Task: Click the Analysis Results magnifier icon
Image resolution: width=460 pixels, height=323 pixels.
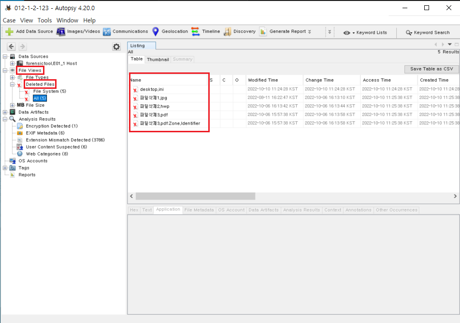Action: tap(13, 119)
